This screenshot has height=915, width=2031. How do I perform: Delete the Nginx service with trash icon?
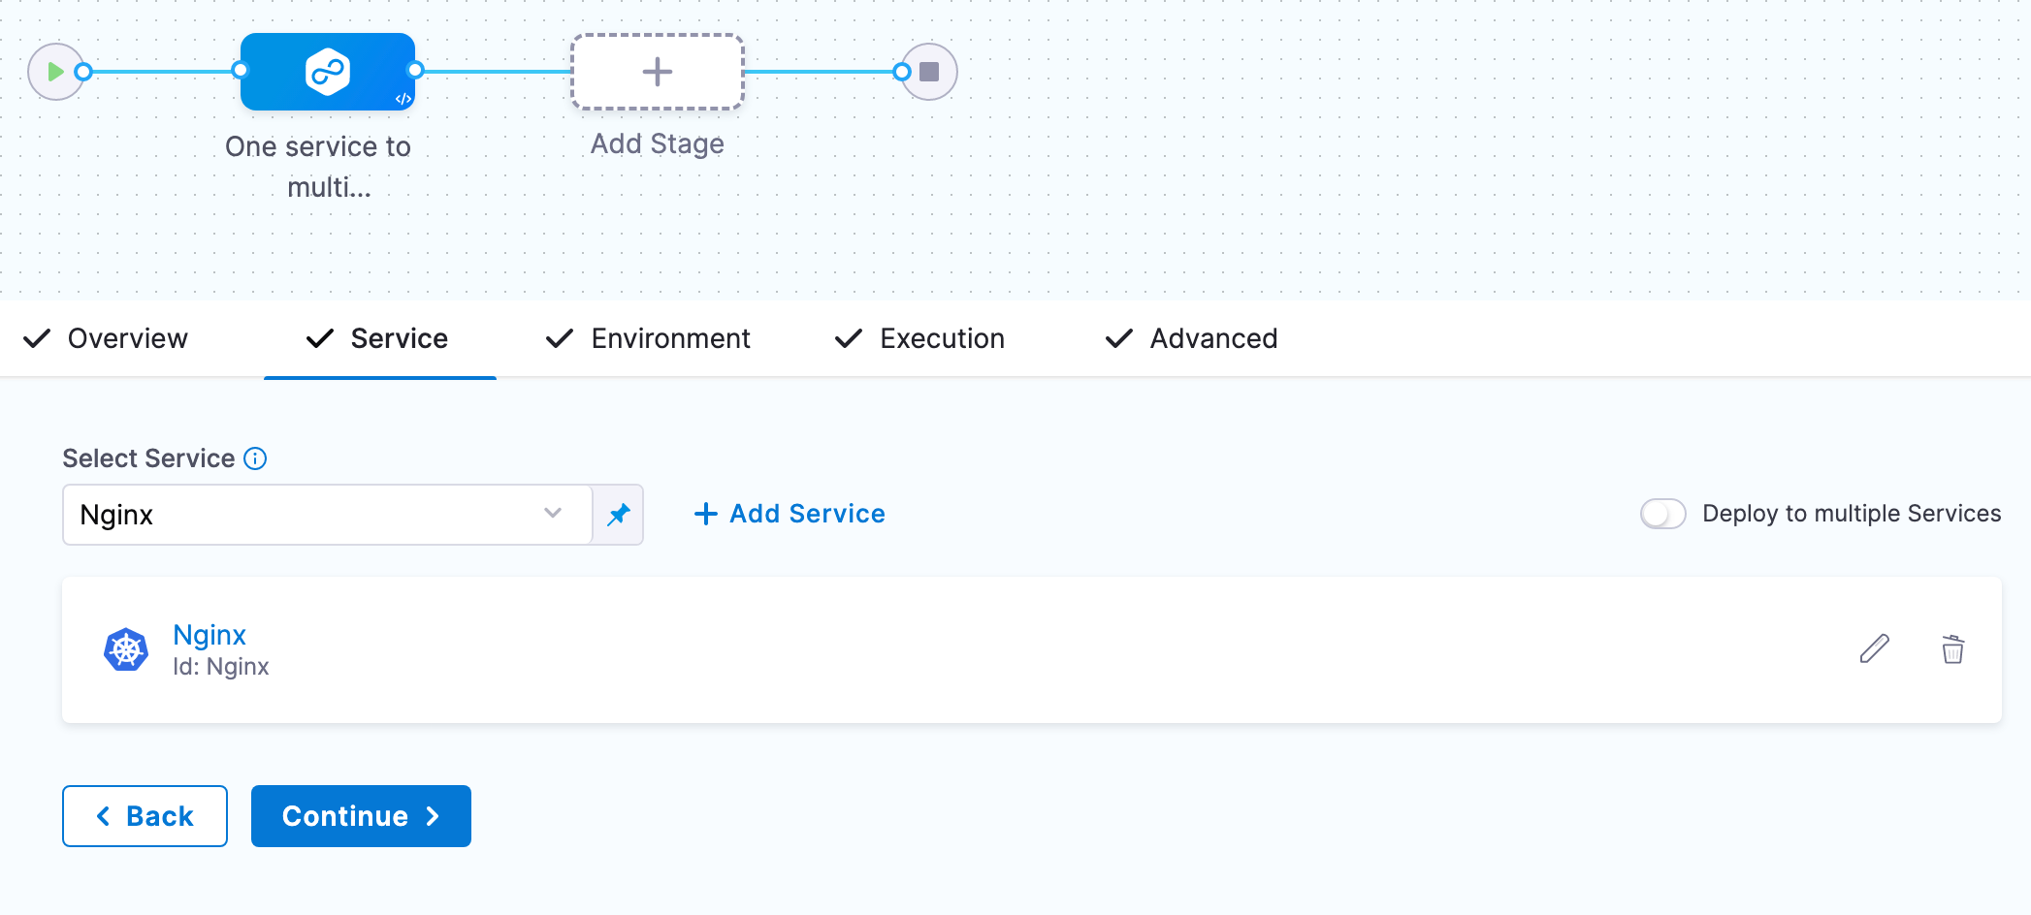point(1952,648)
